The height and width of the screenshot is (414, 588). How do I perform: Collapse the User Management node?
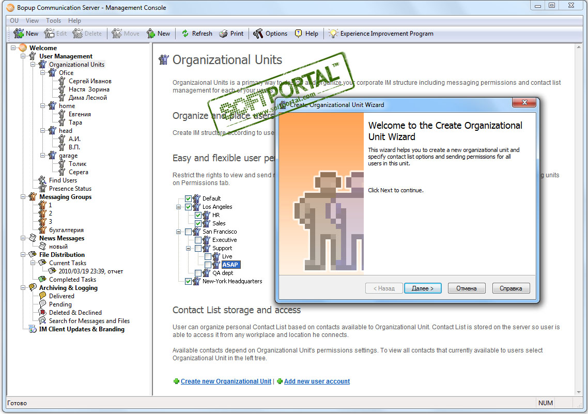pos(23,56)
